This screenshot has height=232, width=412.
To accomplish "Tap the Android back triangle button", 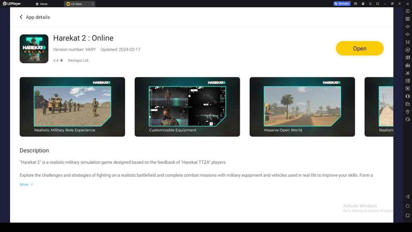I will coord(408,197).
